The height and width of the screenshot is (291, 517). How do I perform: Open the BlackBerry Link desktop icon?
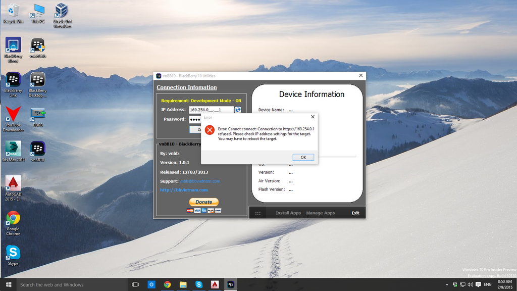pos(13,85)
